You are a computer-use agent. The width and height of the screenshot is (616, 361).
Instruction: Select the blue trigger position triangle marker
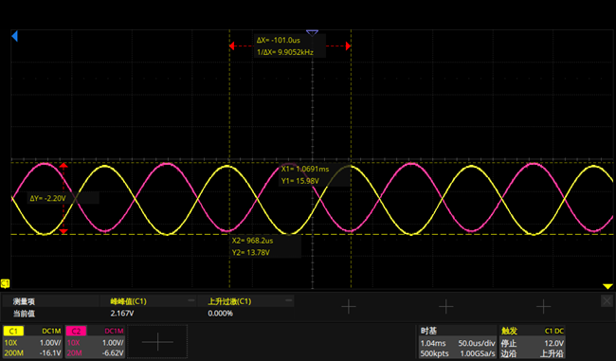(312, 32)
